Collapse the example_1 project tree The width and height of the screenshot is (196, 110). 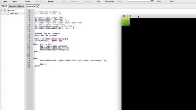[x=2, y=10]
